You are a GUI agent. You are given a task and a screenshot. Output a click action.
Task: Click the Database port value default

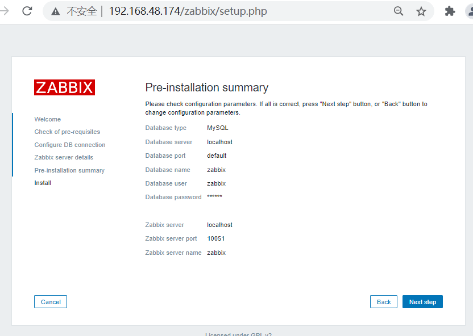click(x=217, y=156)
